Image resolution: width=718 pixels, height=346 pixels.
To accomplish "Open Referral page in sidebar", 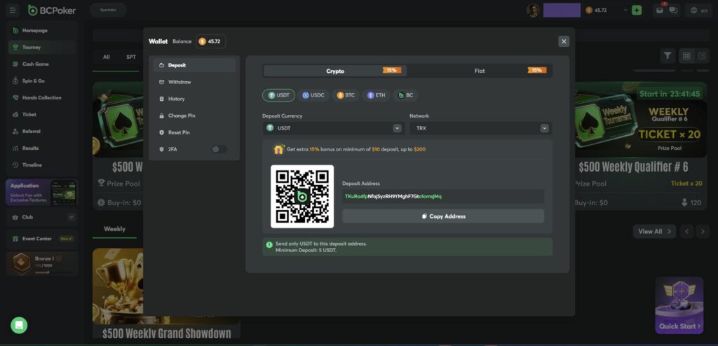I will click(x=41, y=132).
